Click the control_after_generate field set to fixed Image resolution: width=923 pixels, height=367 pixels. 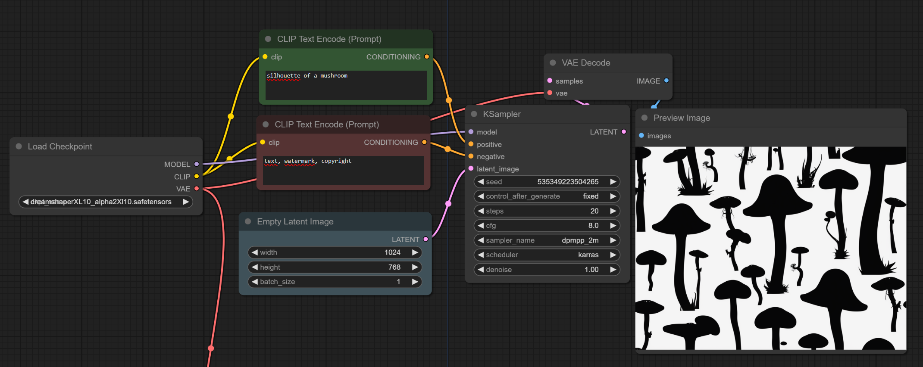(546, 196)
